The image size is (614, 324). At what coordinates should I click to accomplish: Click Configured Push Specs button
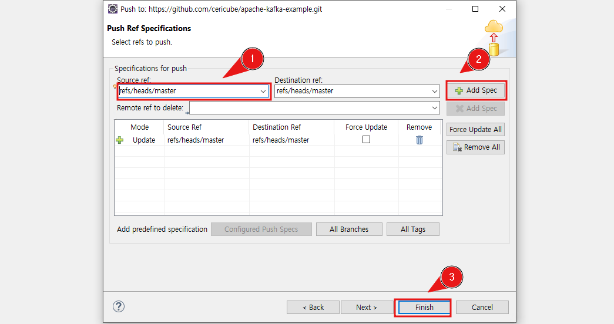click(261, 230)
